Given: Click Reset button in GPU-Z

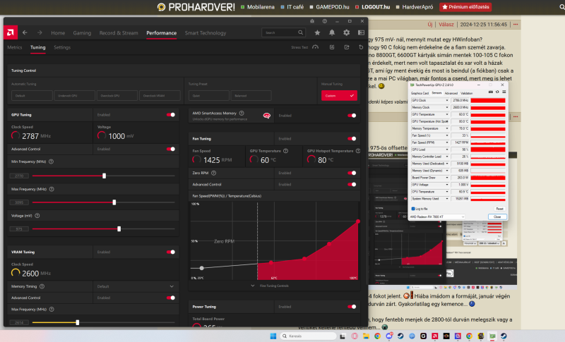Looking at the screenshot, I should click(499, 209).
